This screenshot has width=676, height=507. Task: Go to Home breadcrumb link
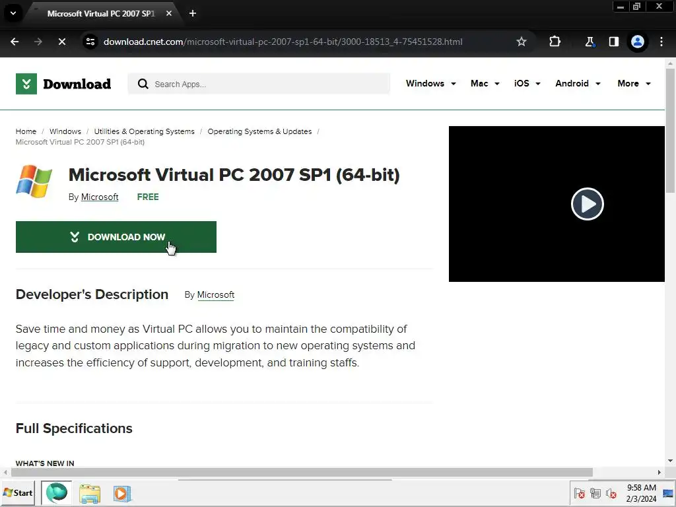[26, 131]
